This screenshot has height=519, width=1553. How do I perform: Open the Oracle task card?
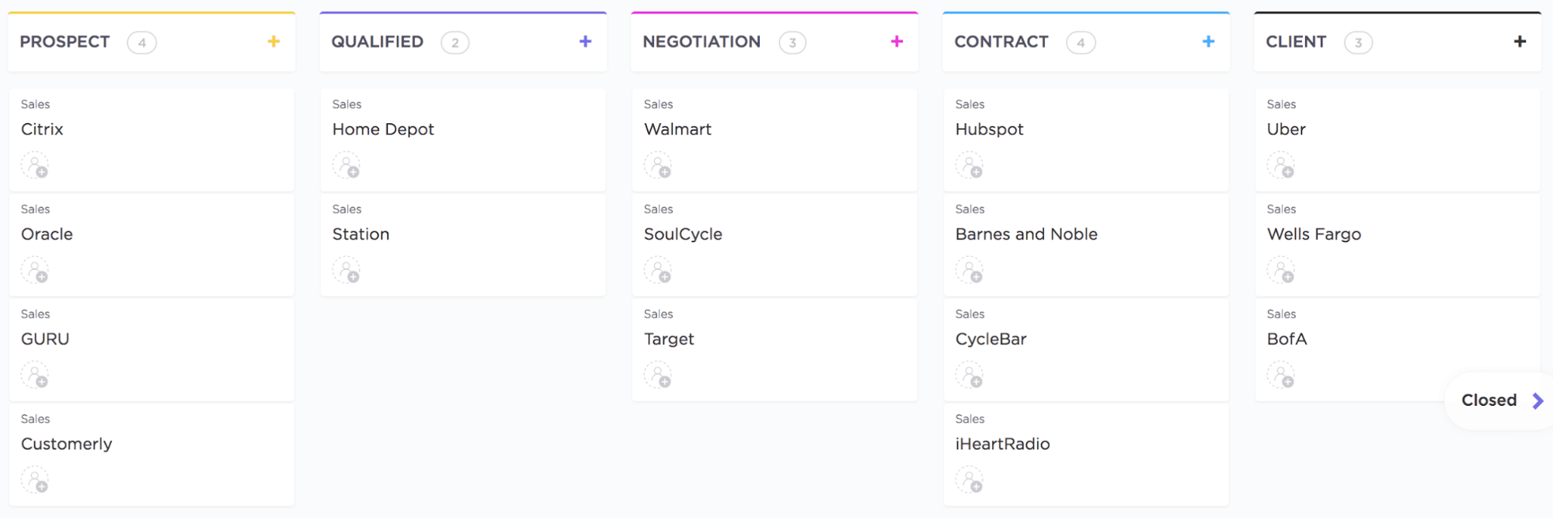tap(47, 234)
